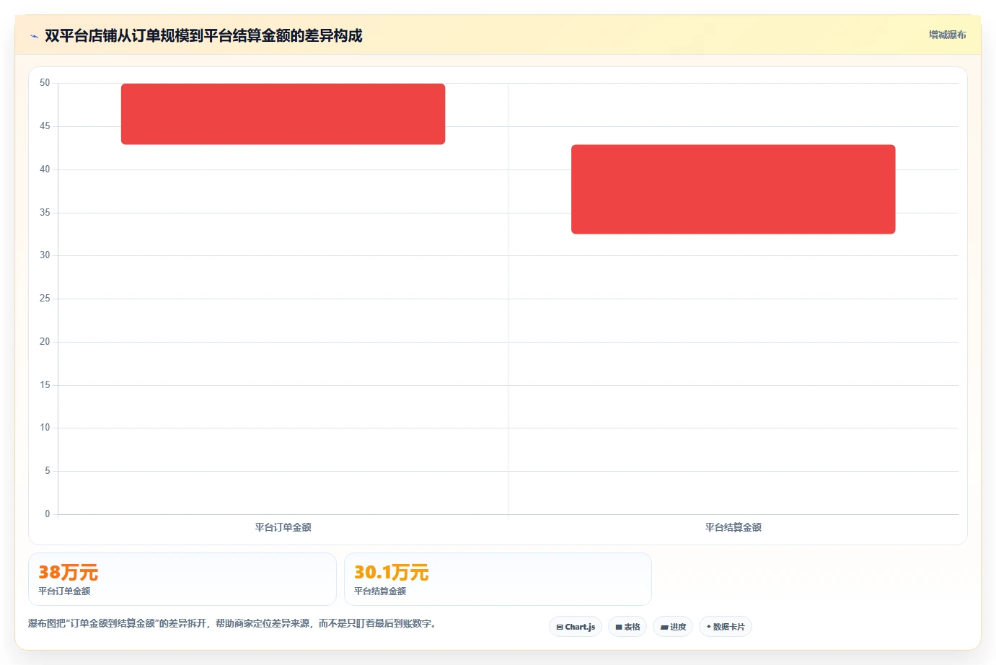The height and width of the screenshot is (665, 996).
Task: Click the 38万元 data card
Action: tap(182, 579)
